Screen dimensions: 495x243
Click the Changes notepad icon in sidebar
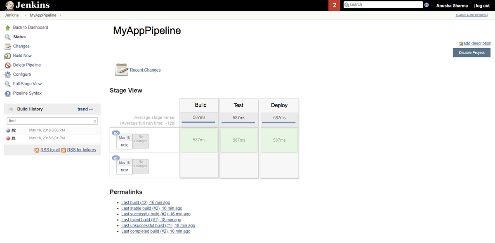[7, 47]
